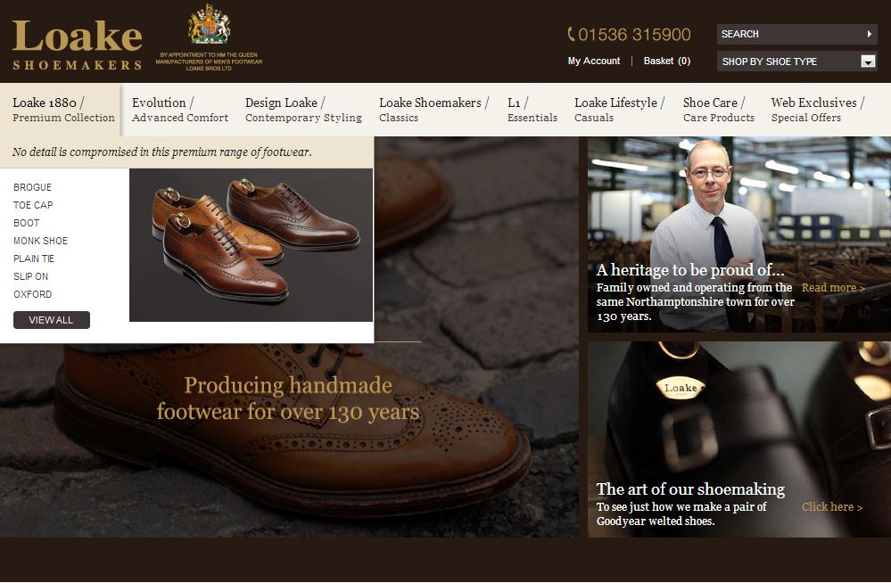The image size is (891, 583).
Task: Click the three brogue shoes thumbnail
Action: tap(252, 245)
